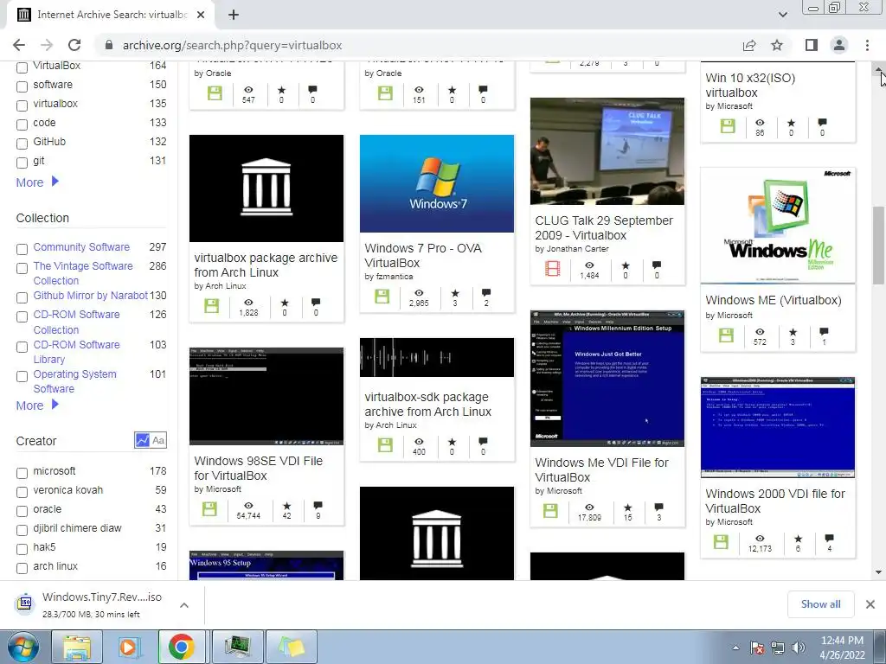
Task: Click the page scrollbar down arrow
Action: click(879, 571)
